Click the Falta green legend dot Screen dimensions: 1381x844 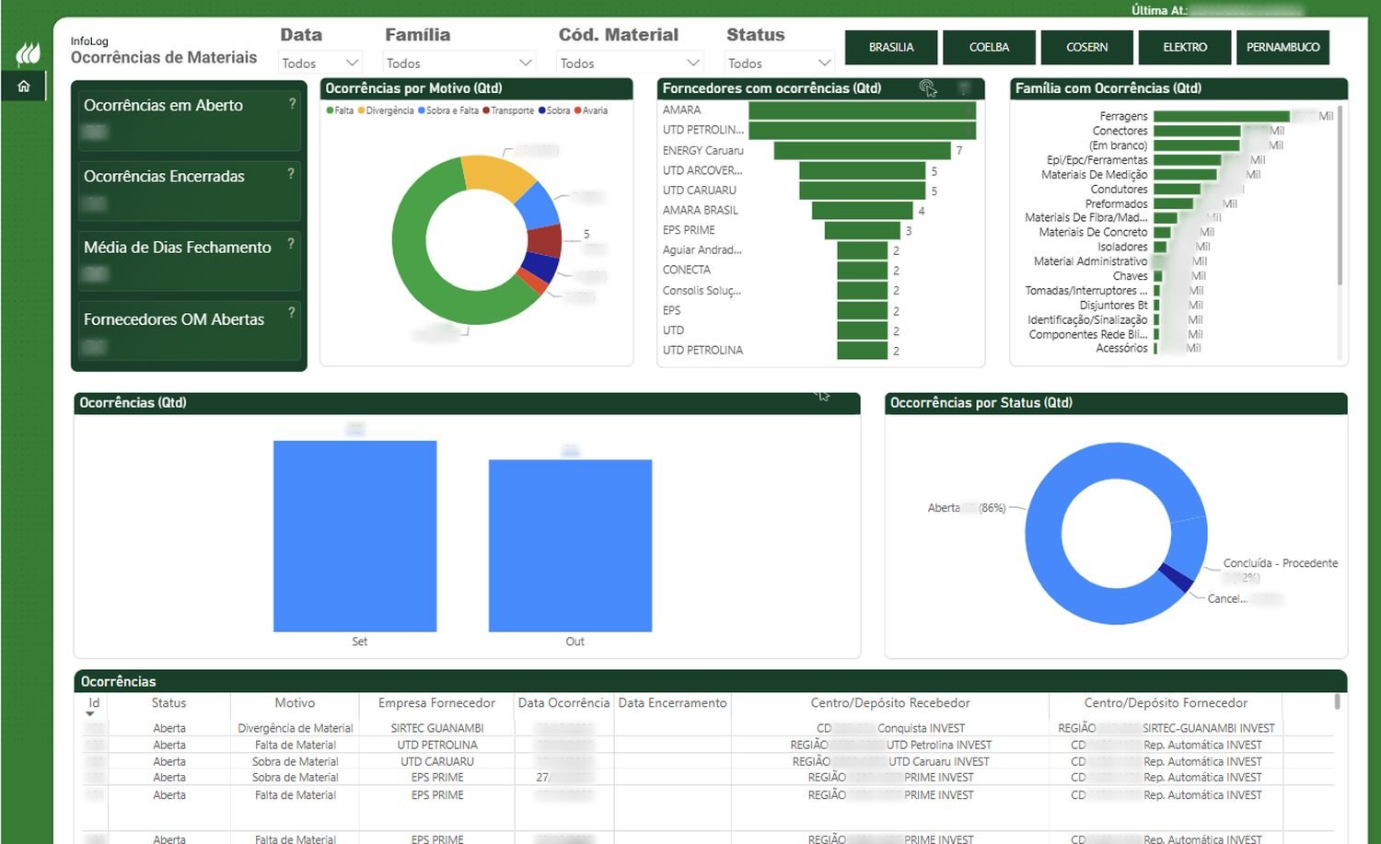coord(330,110)
